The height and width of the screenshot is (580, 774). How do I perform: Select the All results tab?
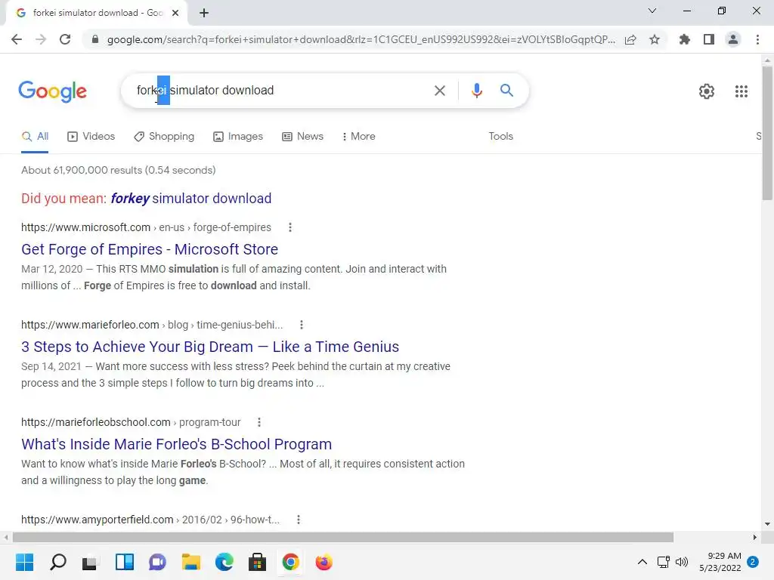(35, 137)
